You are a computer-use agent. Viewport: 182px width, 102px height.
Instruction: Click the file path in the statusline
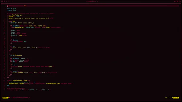pyautogui.click(x=21, y=97)
